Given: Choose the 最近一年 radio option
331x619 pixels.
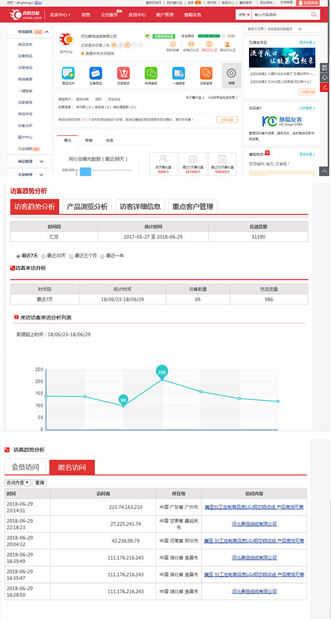Looking at the screenshot, I should point(102,256).
